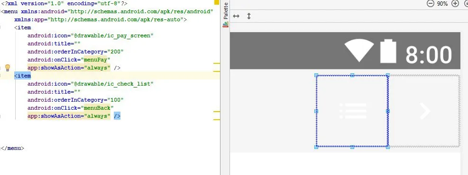Click the battery icon in the preview

click(x=388, y=51)
